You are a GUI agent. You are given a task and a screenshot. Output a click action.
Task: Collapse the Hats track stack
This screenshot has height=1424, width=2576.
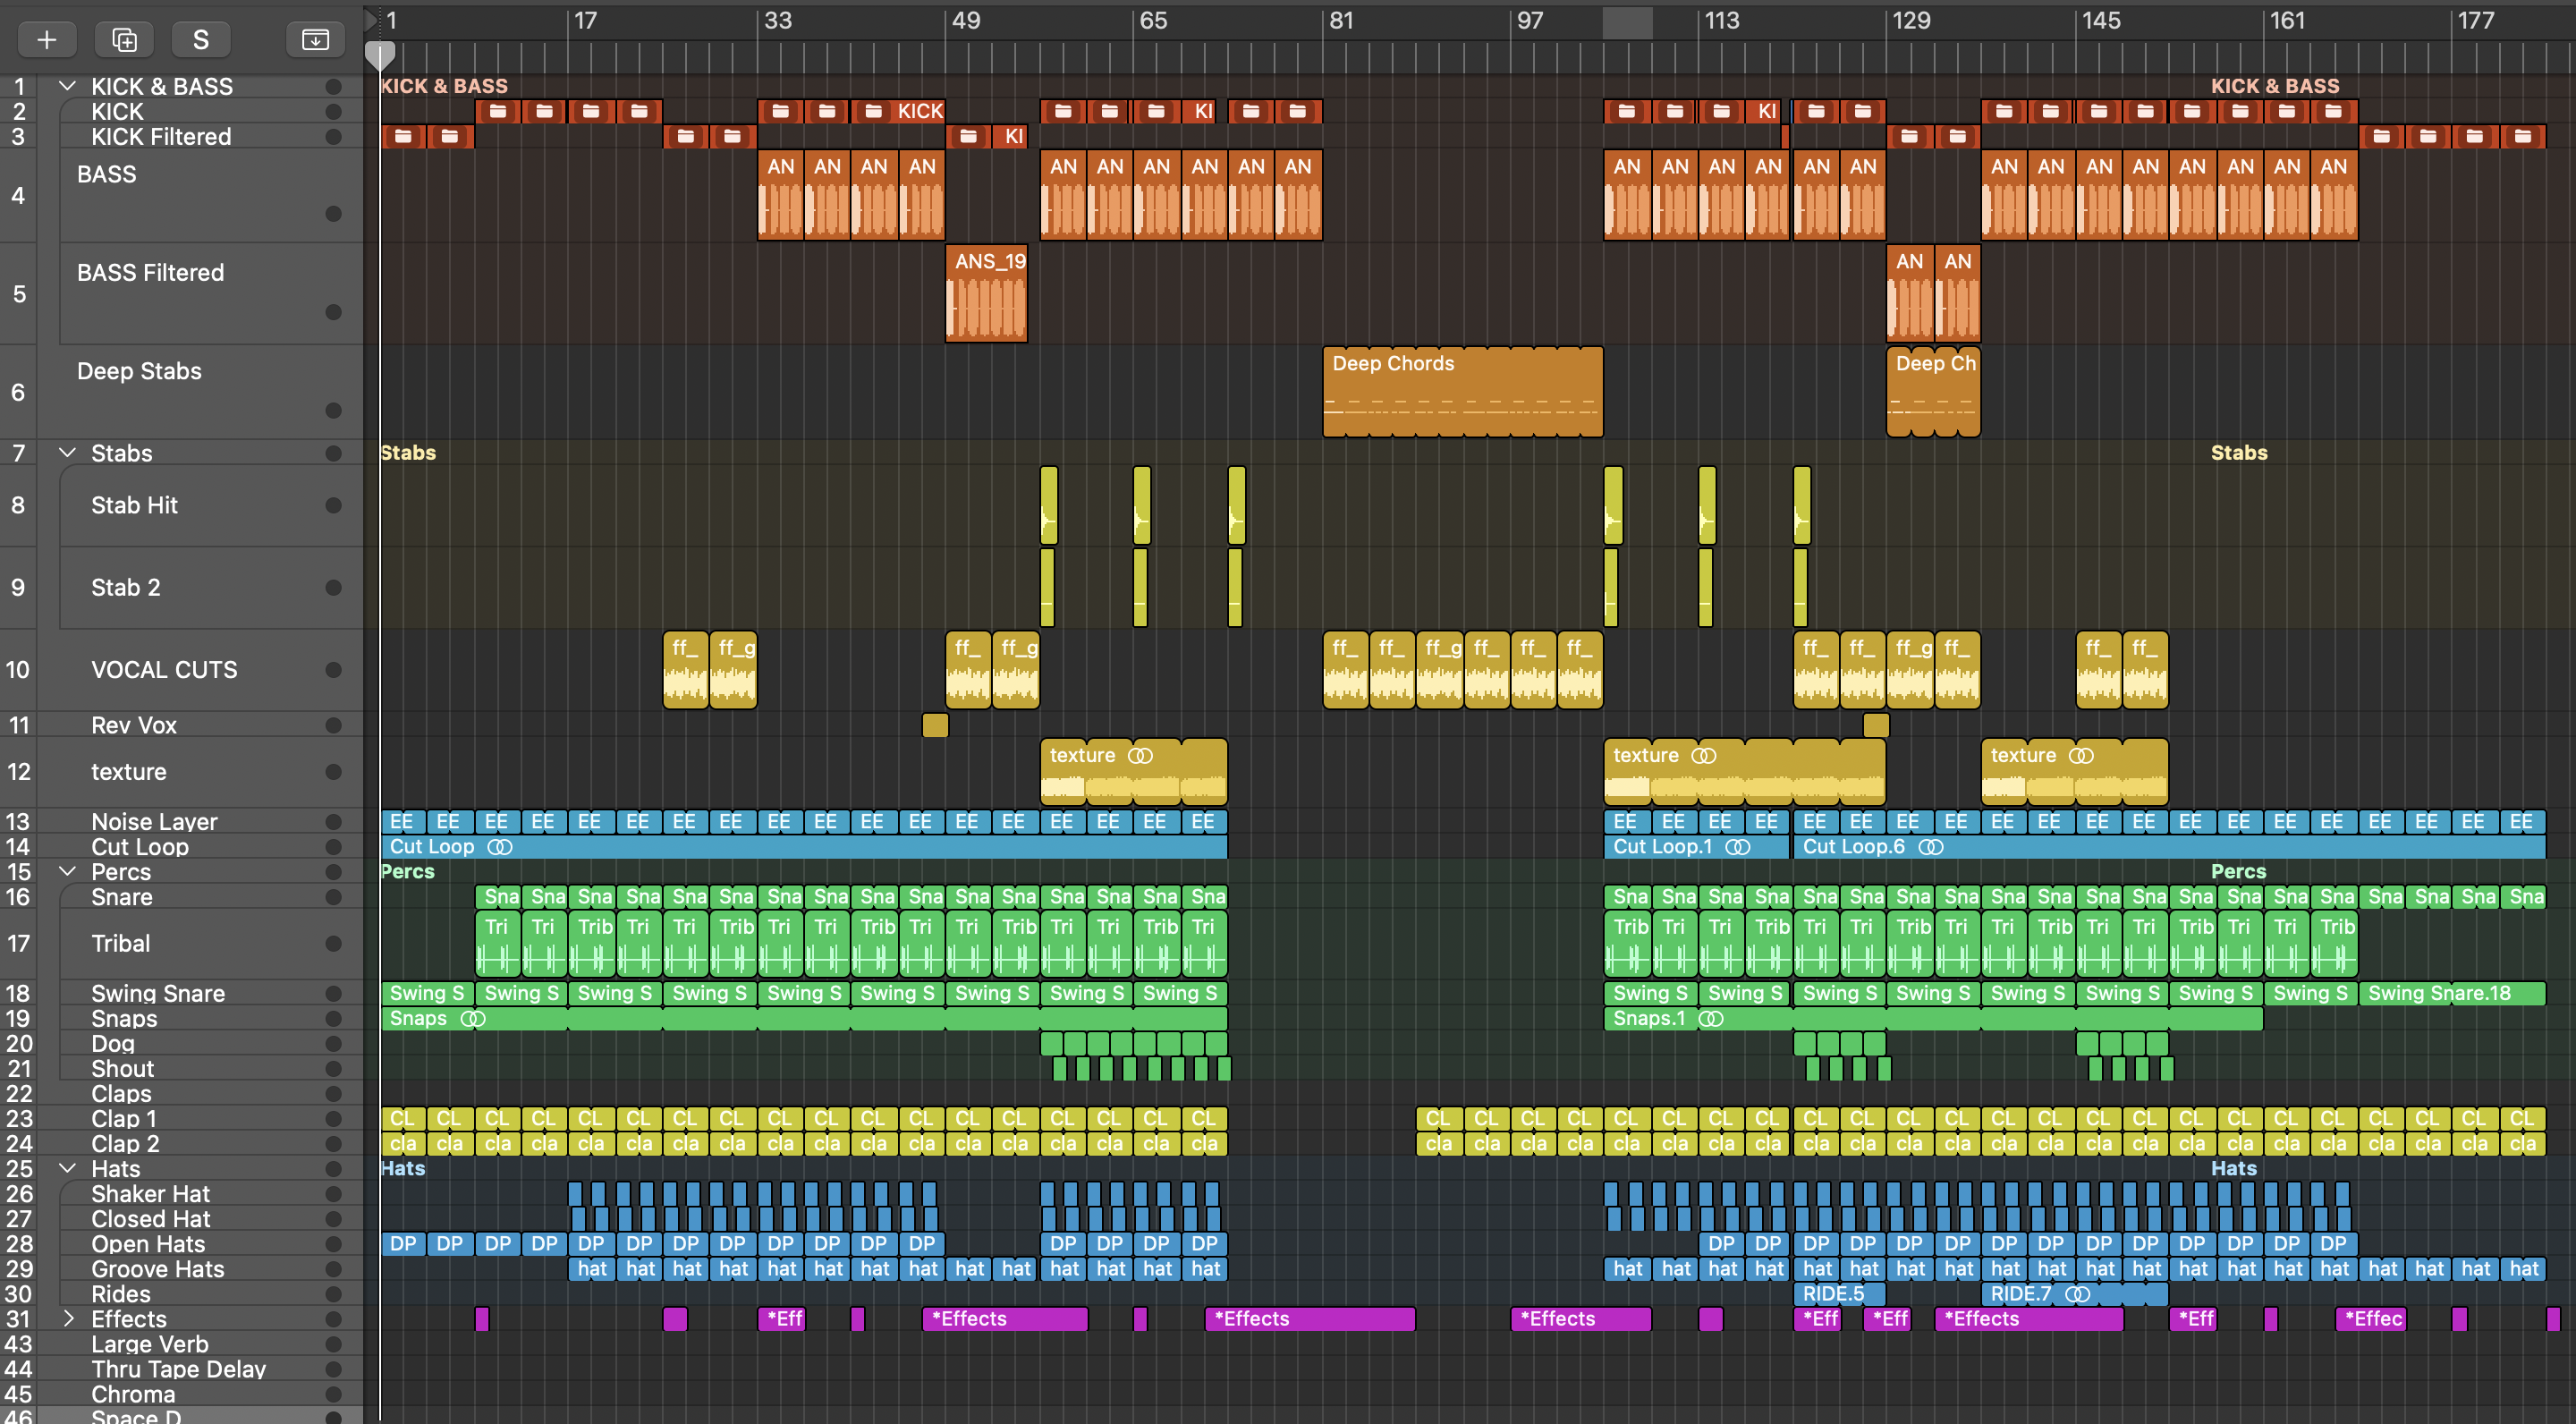(67, 1169)
